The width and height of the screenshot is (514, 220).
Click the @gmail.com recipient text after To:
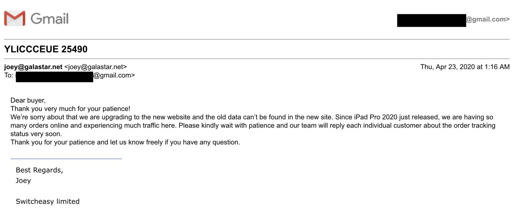114,75
